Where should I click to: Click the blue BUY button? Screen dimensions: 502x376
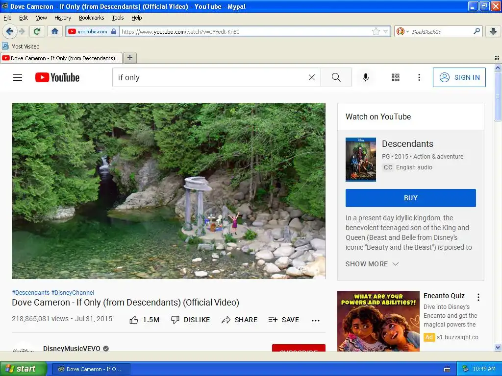(x=410, y=198)
